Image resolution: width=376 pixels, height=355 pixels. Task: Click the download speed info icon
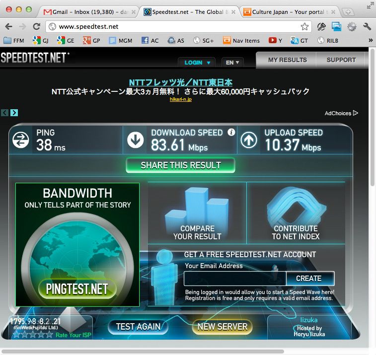point(231,132)
